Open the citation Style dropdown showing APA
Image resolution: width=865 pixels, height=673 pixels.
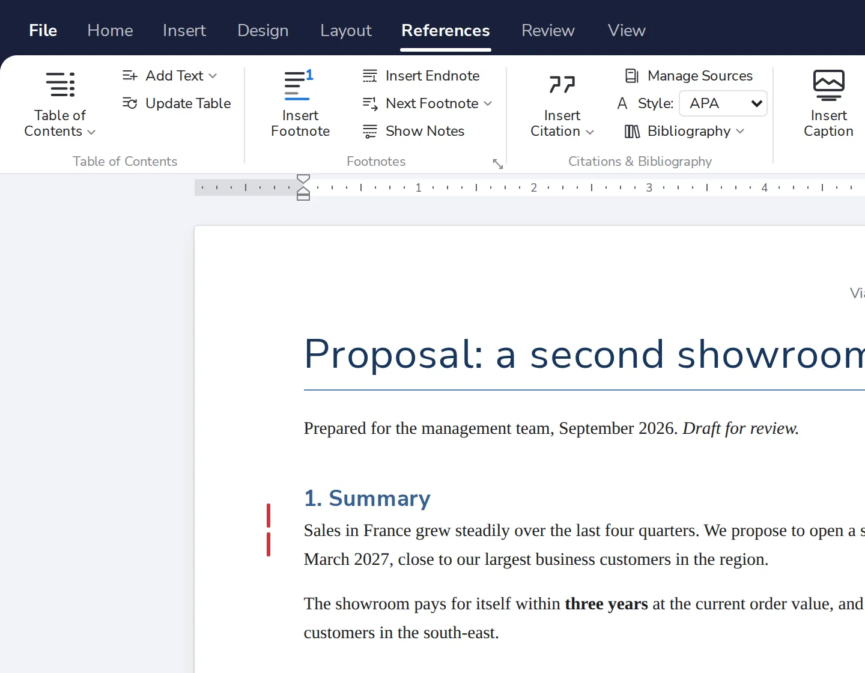coord(723,103)
